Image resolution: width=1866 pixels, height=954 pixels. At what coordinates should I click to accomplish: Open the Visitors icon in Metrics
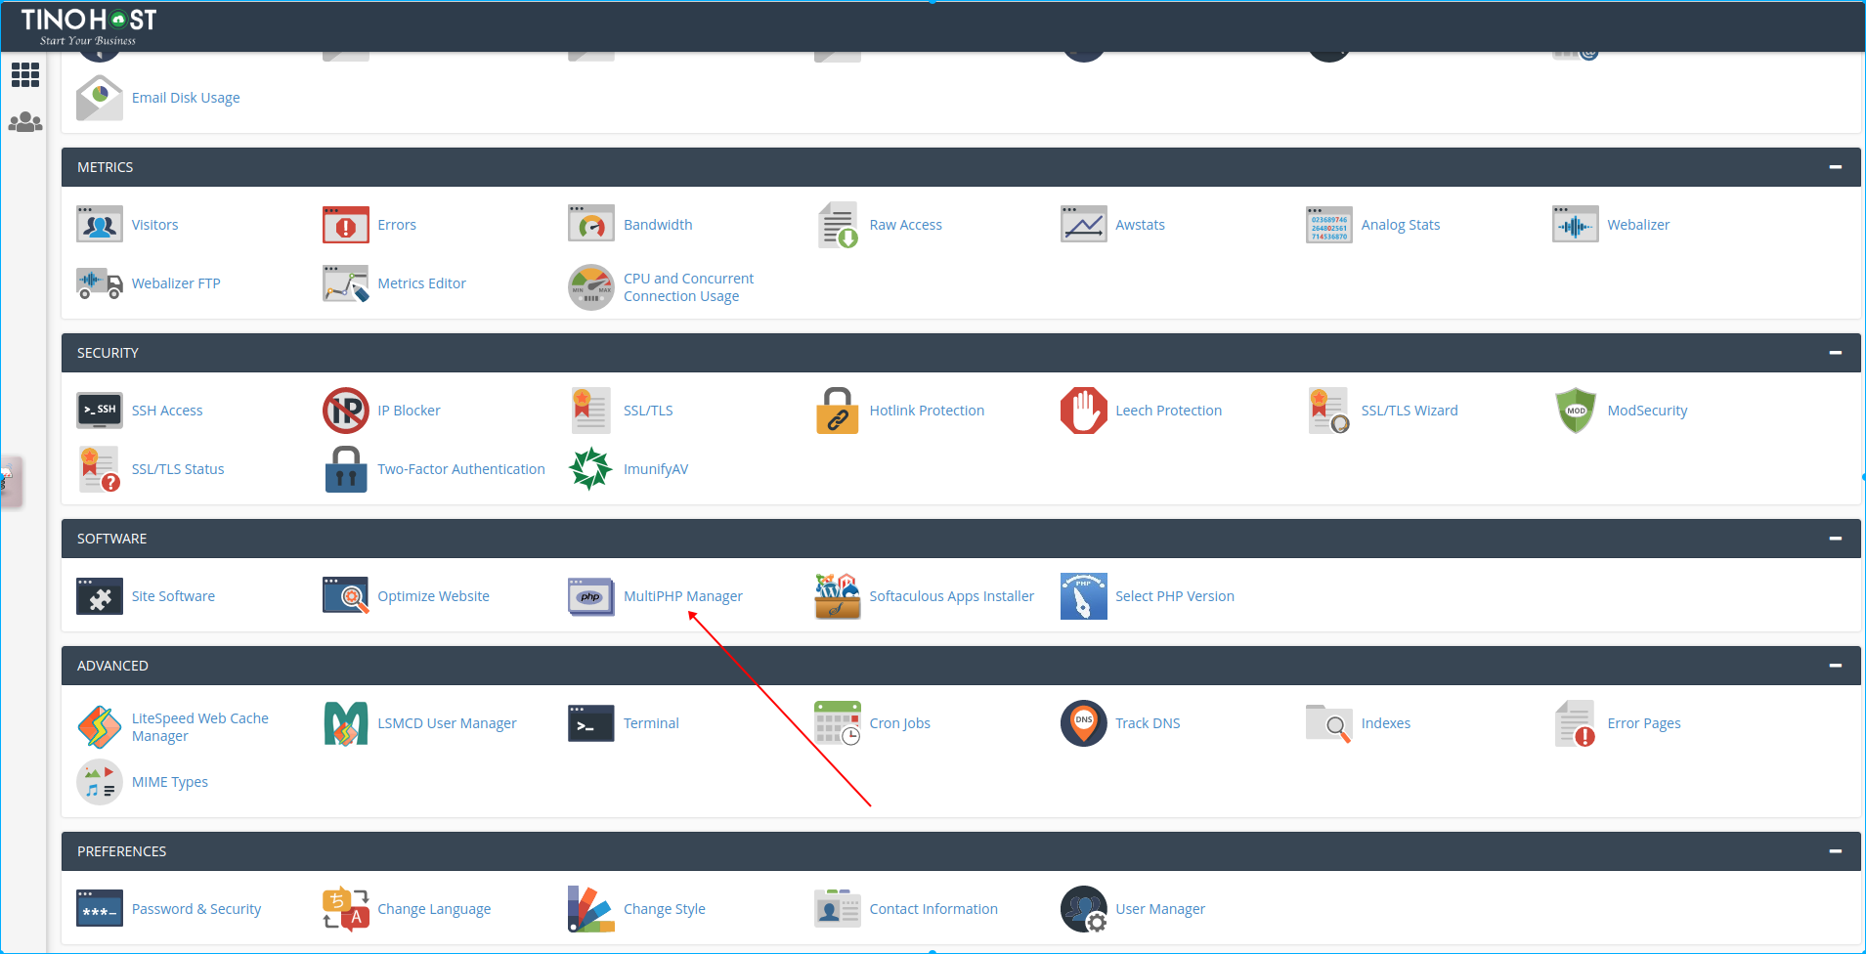click(x=100, y=225)
